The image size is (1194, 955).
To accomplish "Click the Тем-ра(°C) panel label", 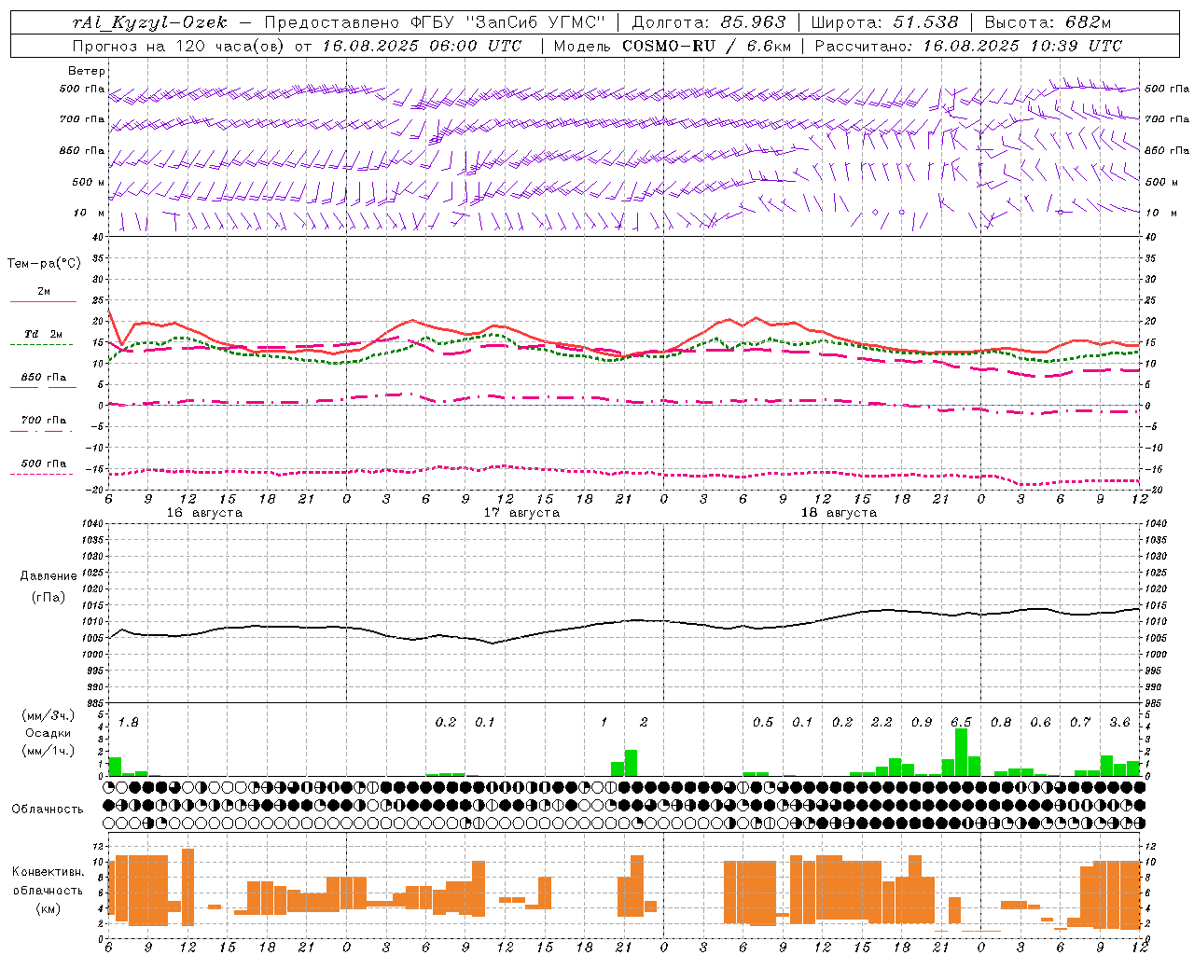I will (44, 264).
